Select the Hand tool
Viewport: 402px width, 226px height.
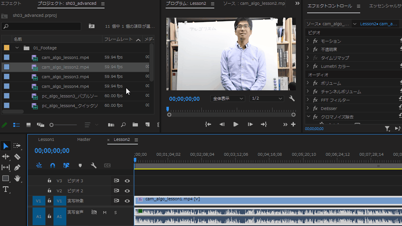pos(17,178)
